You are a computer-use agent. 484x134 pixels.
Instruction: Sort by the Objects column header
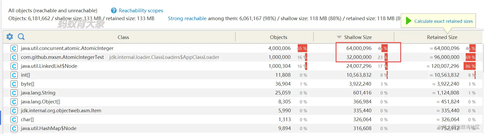[278, 37]
